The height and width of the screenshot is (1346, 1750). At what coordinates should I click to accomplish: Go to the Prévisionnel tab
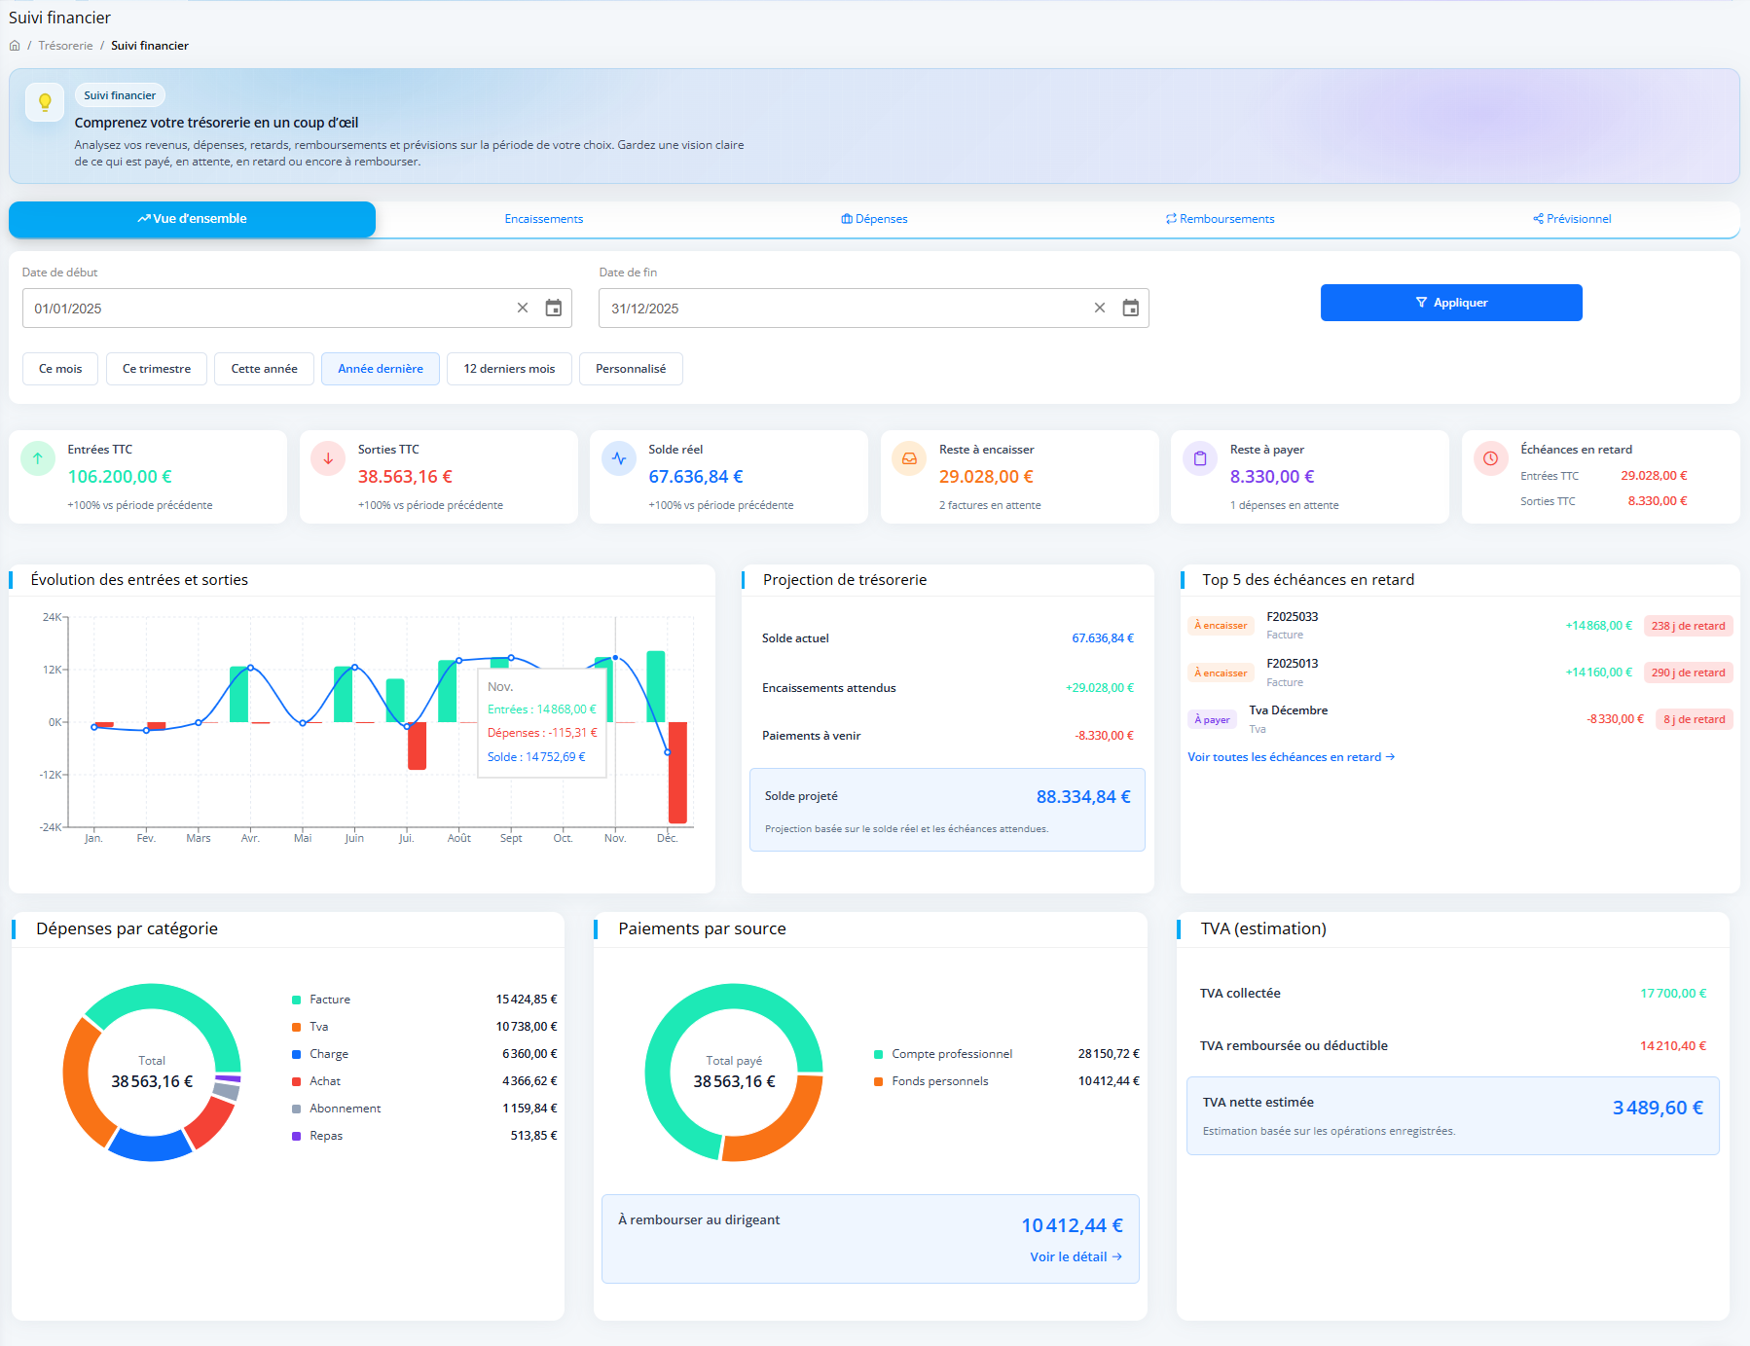[x=1572, y=219]
